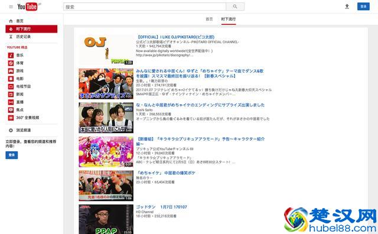Click the upload arrow icon
Image resolution: width=378 pixels, height=234 pixels.
point(347,6)
